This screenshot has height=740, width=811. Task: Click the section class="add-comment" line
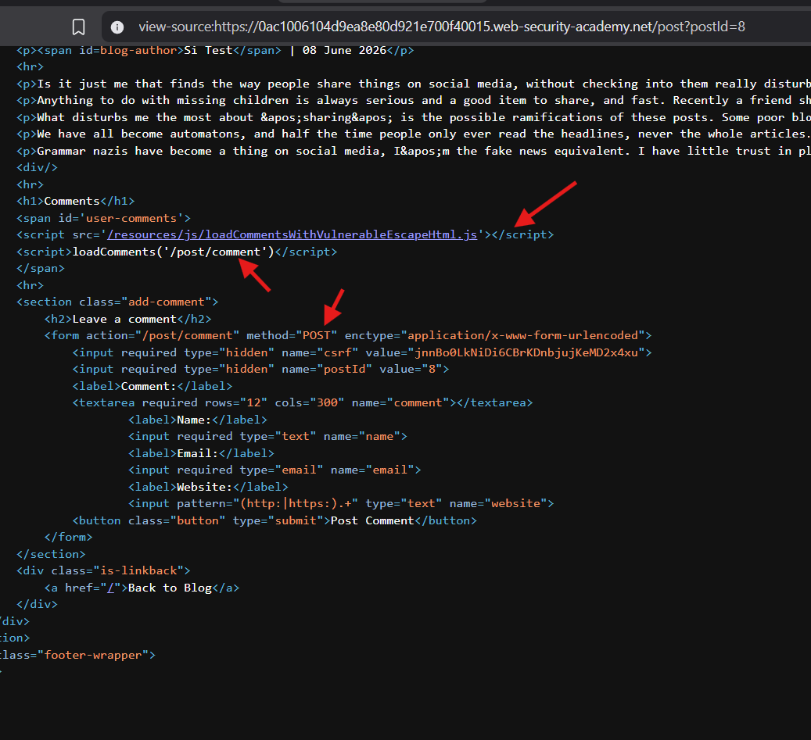(x=117, y=302)
